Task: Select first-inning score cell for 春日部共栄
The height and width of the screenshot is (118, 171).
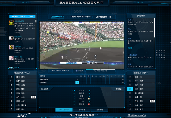Action: (x=77, y=79)
